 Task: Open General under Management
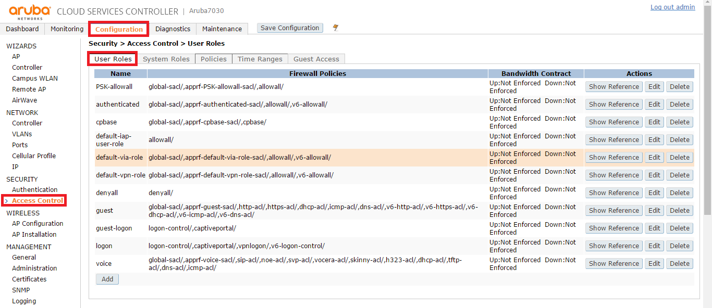click(24, 257)
